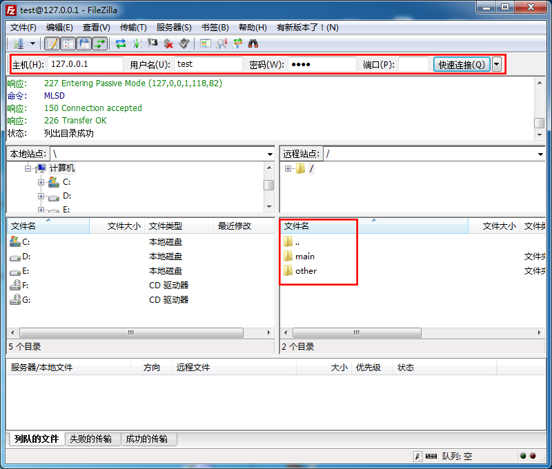Viewport: 552px width, 469px height.
Task: Select the main folder icon in remote list
Action: (288, 256)
